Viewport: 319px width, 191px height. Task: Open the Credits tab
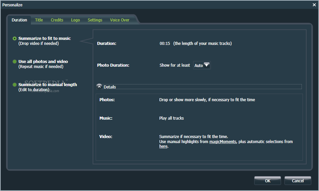(57, 20)
